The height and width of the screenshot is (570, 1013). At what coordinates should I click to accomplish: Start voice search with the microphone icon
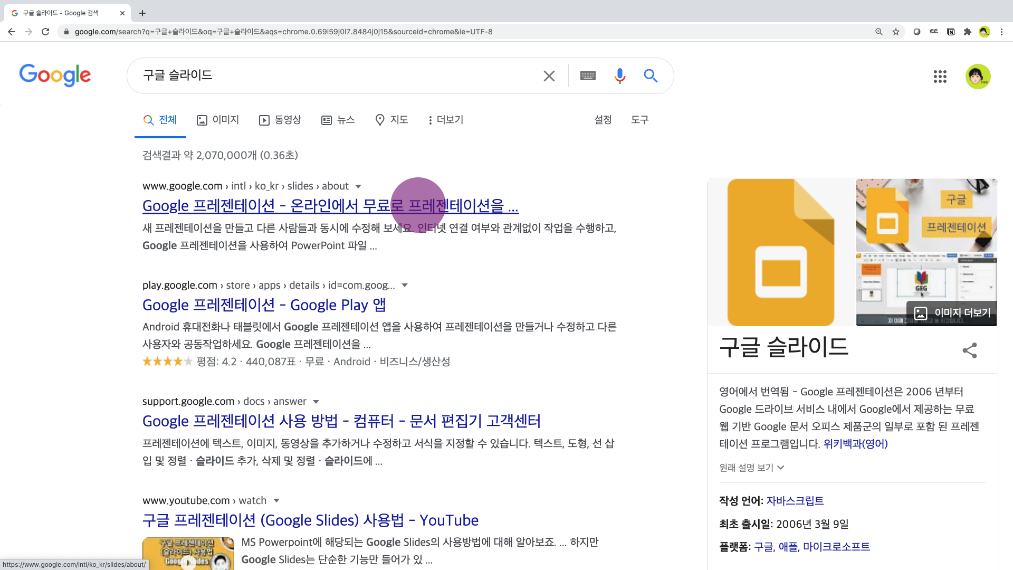619,76
